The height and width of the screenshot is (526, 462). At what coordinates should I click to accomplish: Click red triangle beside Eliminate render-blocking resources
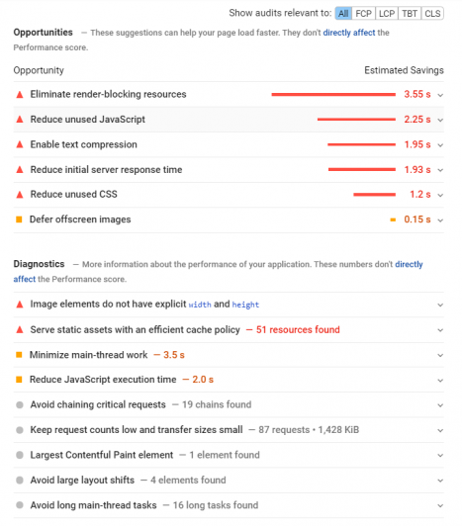tap(20, 95)
